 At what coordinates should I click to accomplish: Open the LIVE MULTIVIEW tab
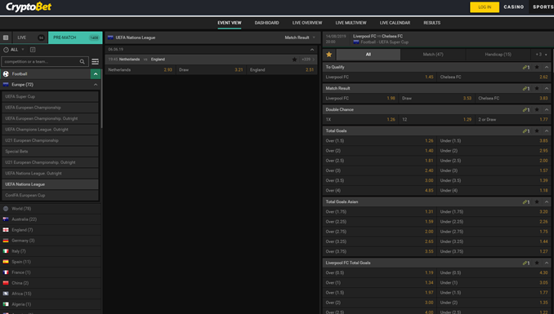tap(351, 23)
